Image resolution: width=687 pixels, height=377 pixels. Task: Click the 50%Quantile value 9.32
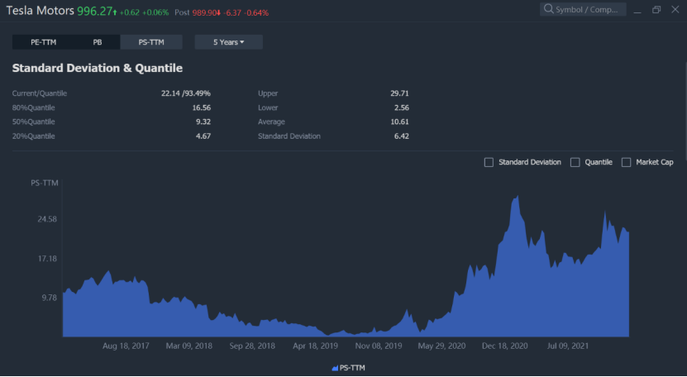[x=203, y=122]
